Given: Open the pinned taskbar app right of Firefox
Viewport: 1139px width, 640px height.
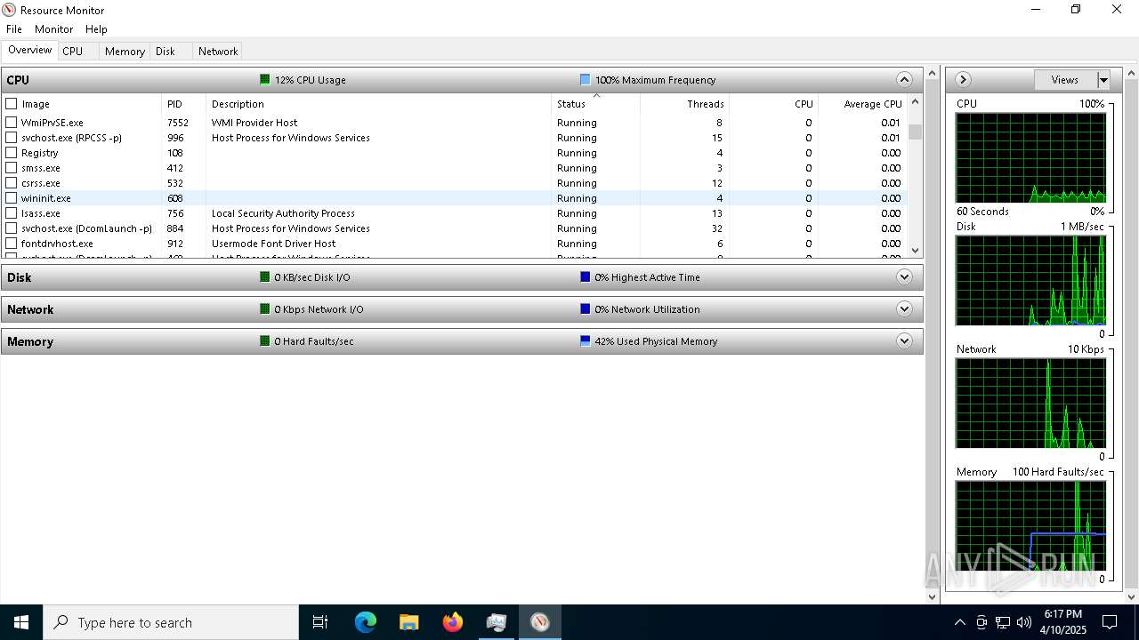Looking at the screenshot, I should (x=497, y=622).
